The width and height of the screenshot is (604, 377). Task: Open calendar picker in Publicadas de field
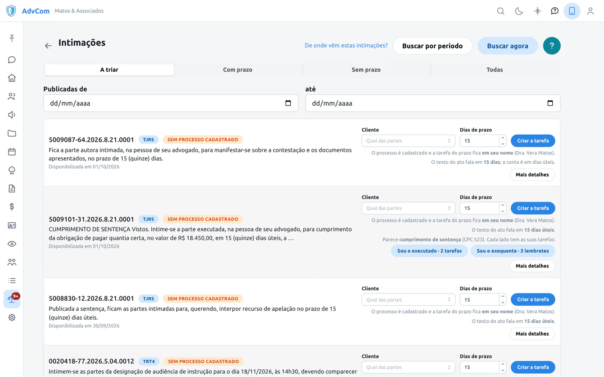[x=288, y=103]
